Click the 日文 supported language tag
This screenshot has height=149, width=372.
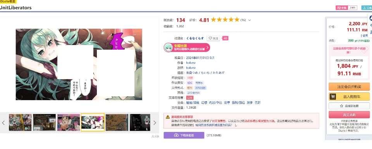point(190,98)
